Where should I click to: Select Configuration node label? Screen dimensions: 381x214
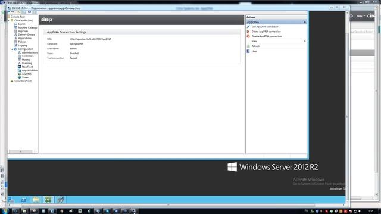click(x=26, y=49)
